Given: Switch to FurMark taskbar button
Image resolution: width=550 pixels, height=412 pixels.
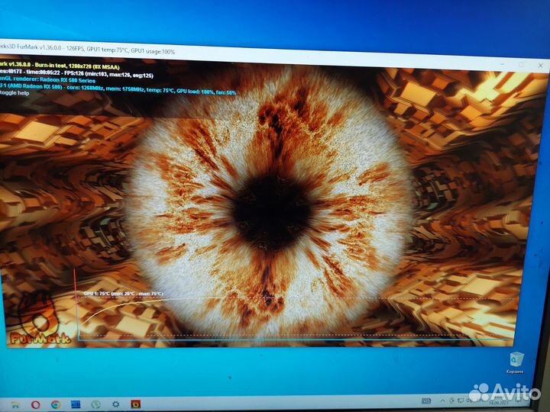Looking at the screenshot, I should pyautogui.click(x=136, y=404).
